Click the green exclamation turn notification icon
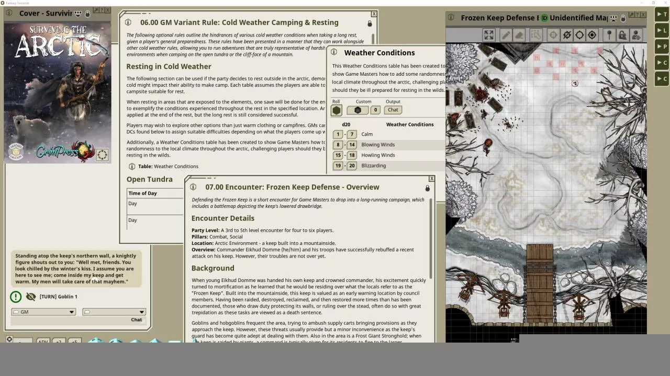The image size is (670, 376). tap(16, 297)
